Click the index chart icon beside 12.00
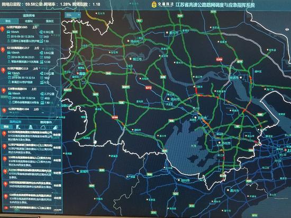This screenshot has width=291, height=218. [41, 62]
